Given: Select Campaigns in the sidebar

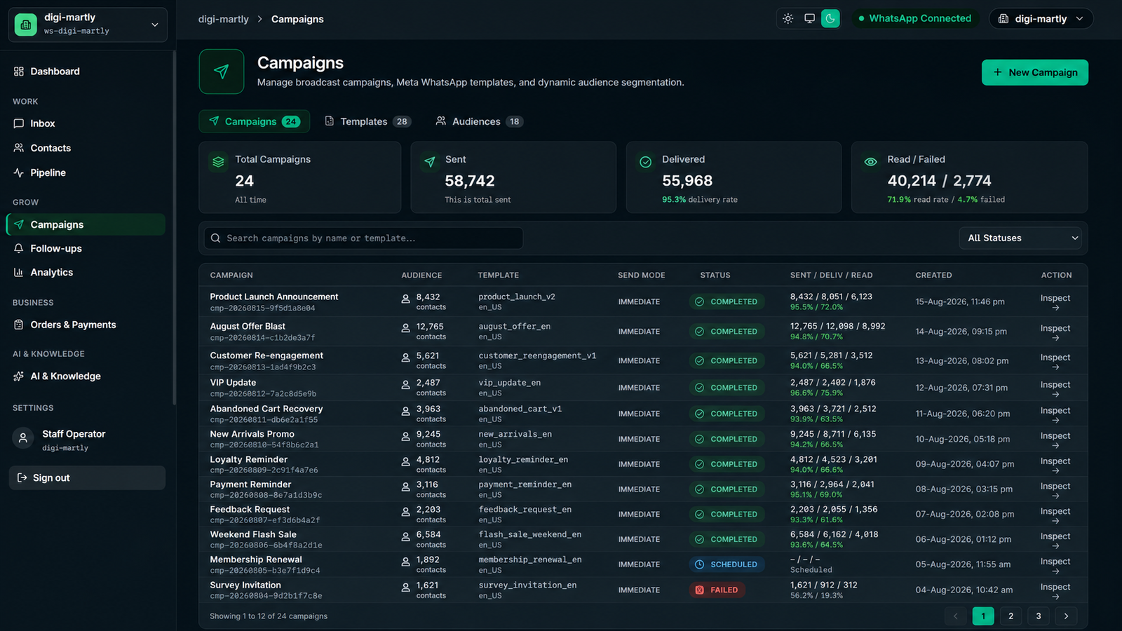Looking at the screenshot, I should 86,224.
